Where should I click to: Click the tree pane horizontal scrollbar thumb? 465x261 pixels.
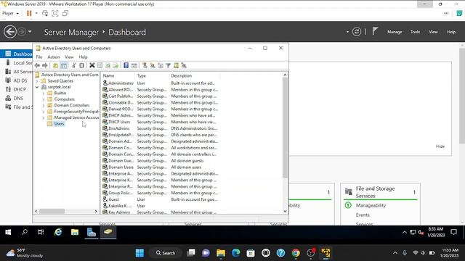pyautogui.click(x=52, y=211)
